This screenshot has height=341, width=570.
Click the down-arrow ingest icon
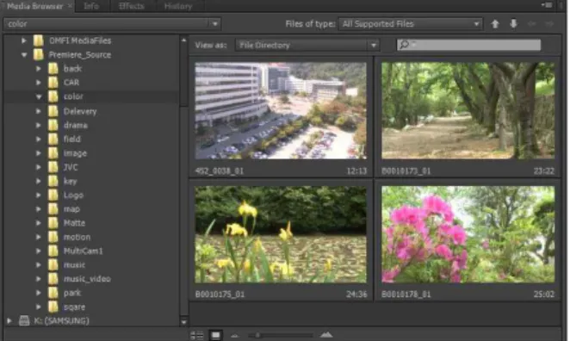pyautogui.click(x=513, y=24)
